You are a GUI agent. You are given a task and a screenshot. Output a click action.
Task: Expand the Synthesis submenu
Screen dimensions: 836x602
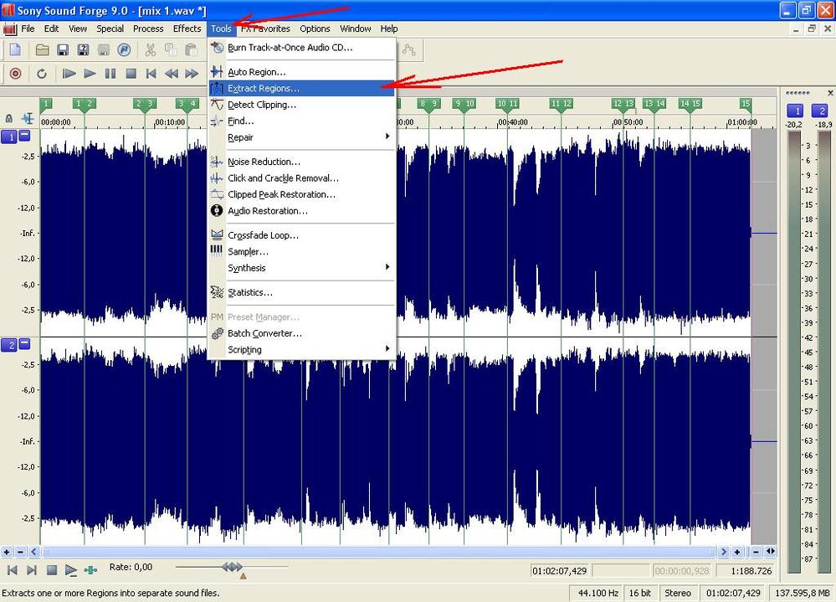click(302, 268)
